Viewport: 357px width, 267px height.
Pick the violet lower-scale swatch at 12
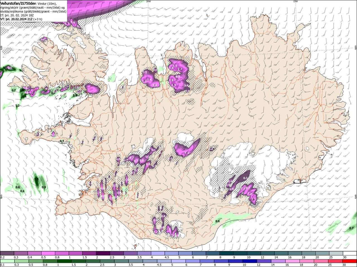(x=264, y=261)
